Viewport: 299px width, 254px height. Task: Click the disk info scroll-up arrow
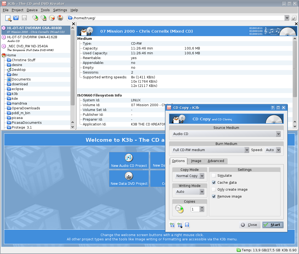295,39
